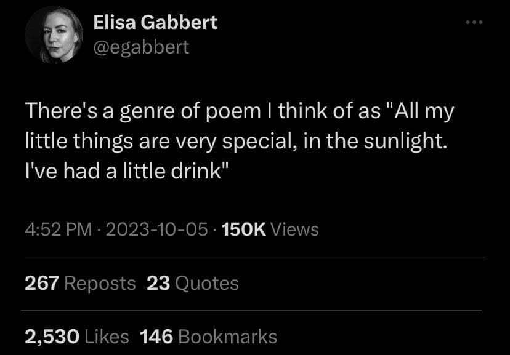510x355 pixels.
Task: Open the Quotes list label
Action: 207,284
